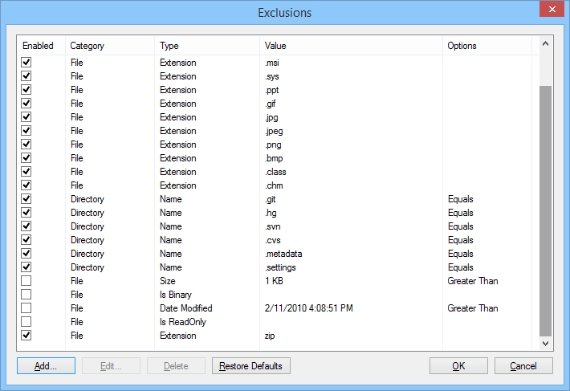Select the .bmp value cell
The height and width of the screenshot is (391, 570).
pos(274,158)
